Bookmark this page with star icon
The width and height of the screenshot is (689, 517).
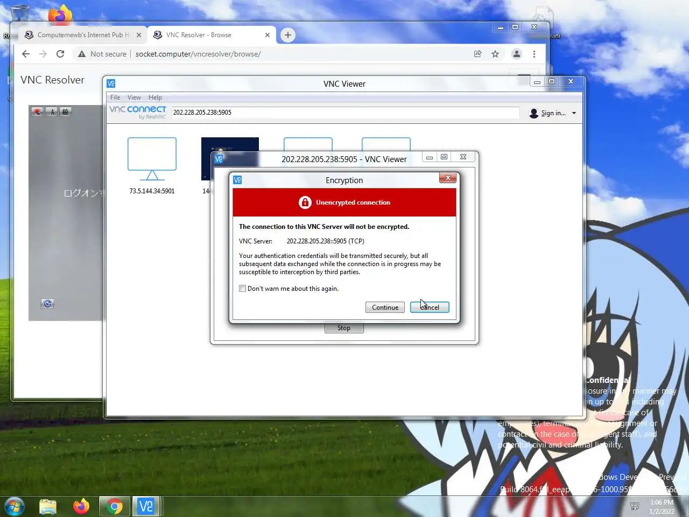[x=495, y=54]
